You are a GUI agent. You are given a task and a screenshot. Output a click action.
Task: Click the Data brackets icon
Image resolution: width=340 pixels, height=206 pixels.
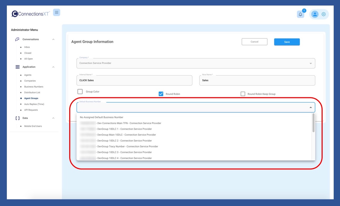click(x=17, y=118)
